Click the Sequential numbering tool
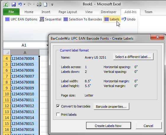This screenshot has width=166, height=135. pos(51,19)
